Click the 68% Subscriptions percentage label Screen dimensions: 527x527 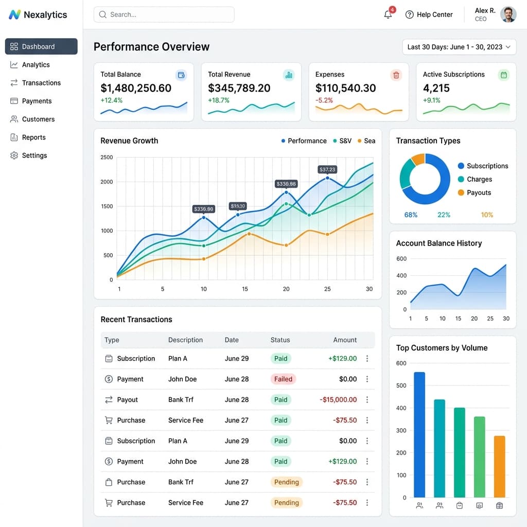(x=411, y=215)
